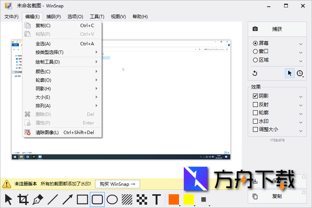312x208 pixels.
Task: Click the warning triangle icon
Action: (x=7, y=184)
